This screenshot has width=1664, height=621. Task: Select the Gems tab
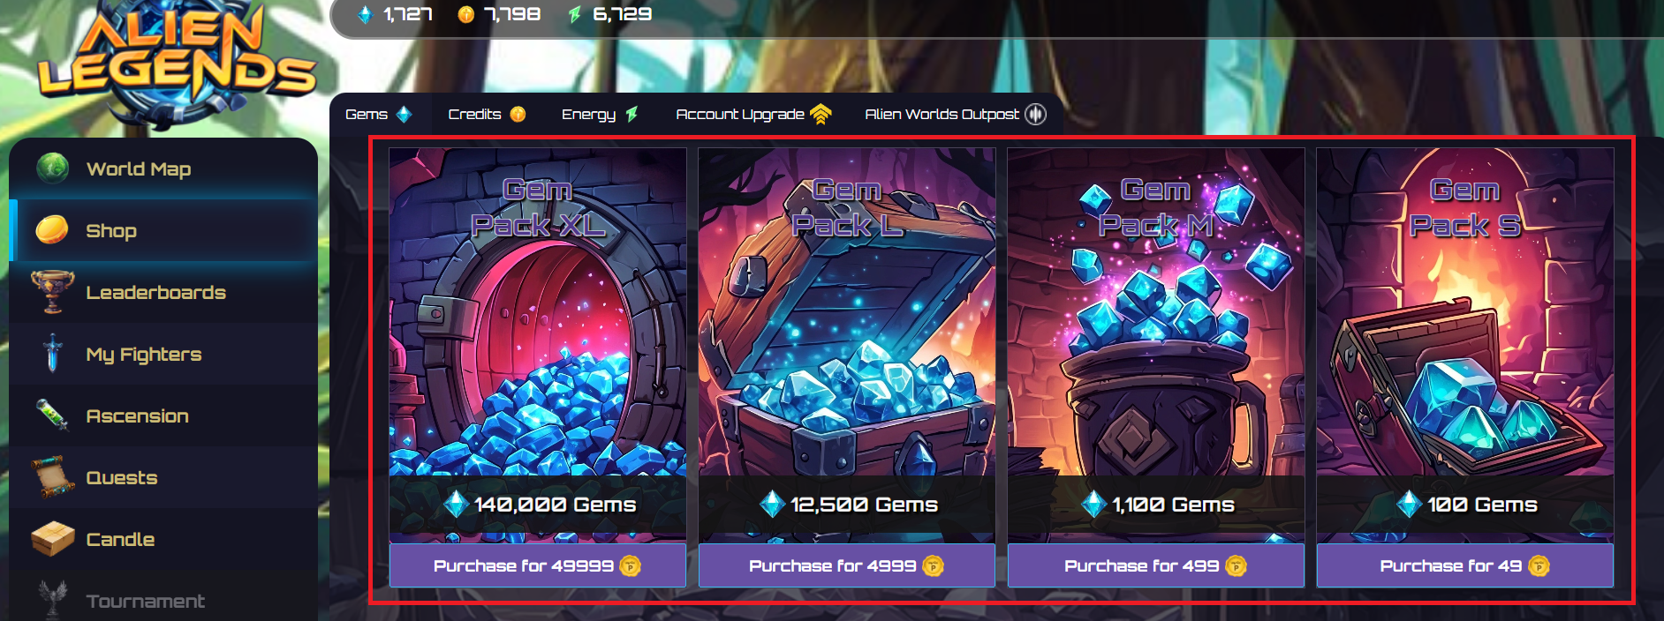(379, 114)
